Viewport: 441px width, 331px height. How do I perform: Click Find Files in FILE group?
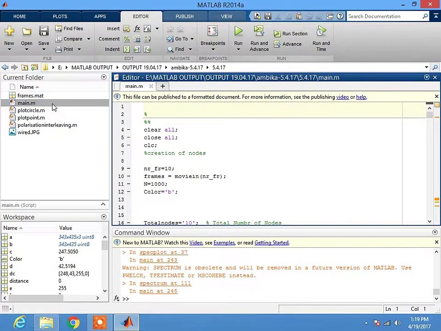pos(69,29)
